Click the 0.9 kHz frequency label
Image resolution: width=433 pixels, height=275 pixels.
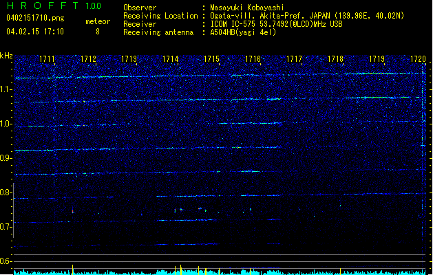[x=6, y=158]
